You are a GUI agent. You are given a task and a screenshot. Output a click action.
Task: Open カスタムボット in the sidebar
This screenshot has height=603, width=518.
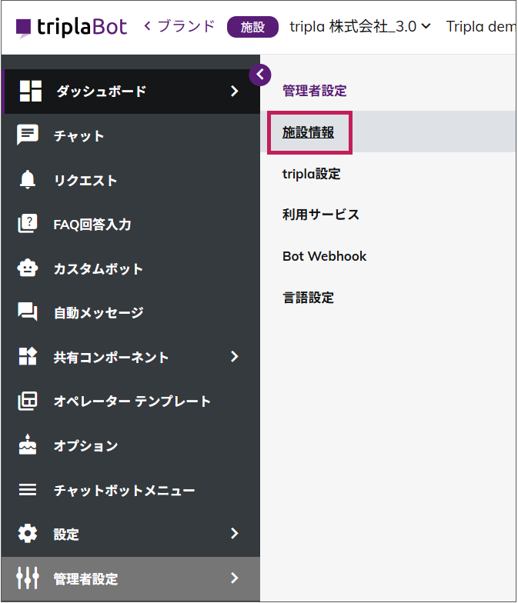pyautogui.click(x=131, y=268)
